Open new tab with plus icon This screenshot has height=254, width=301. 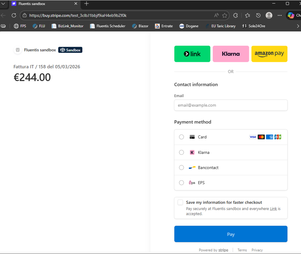[x=86, y=3]
